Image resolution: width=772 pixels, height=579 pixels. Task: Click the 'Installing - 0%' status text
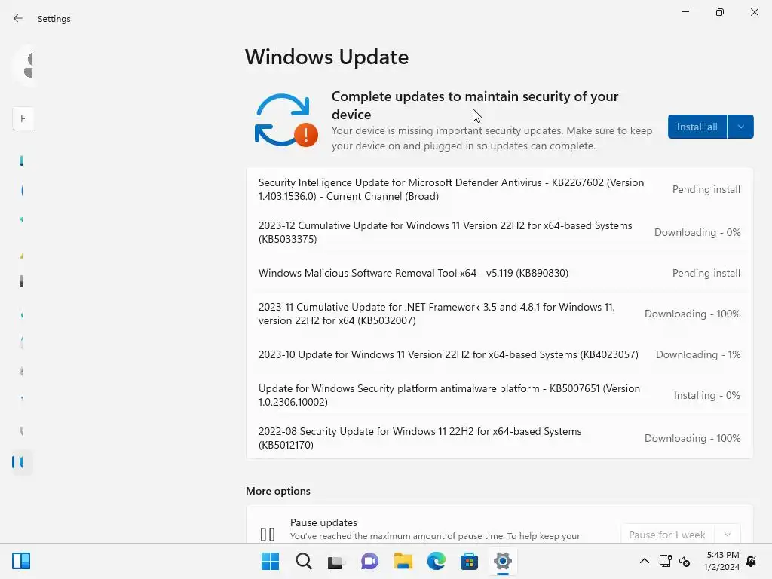point(706,395)
